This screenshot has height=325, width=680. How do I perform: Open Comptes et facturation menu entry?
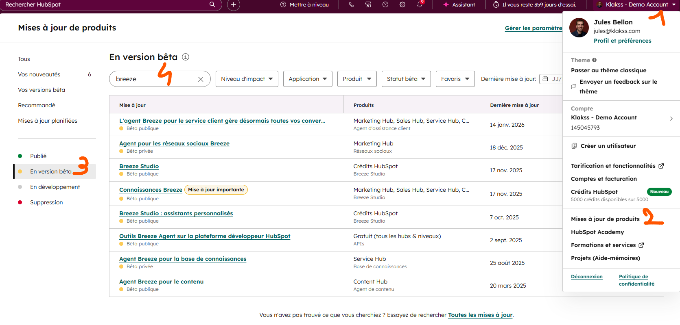pyautogui.click(x=604, y=179)
